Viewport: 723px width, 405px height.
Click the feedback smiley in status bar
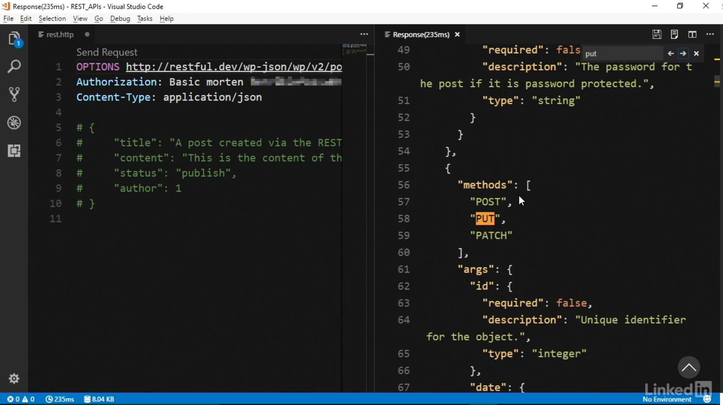707,399
